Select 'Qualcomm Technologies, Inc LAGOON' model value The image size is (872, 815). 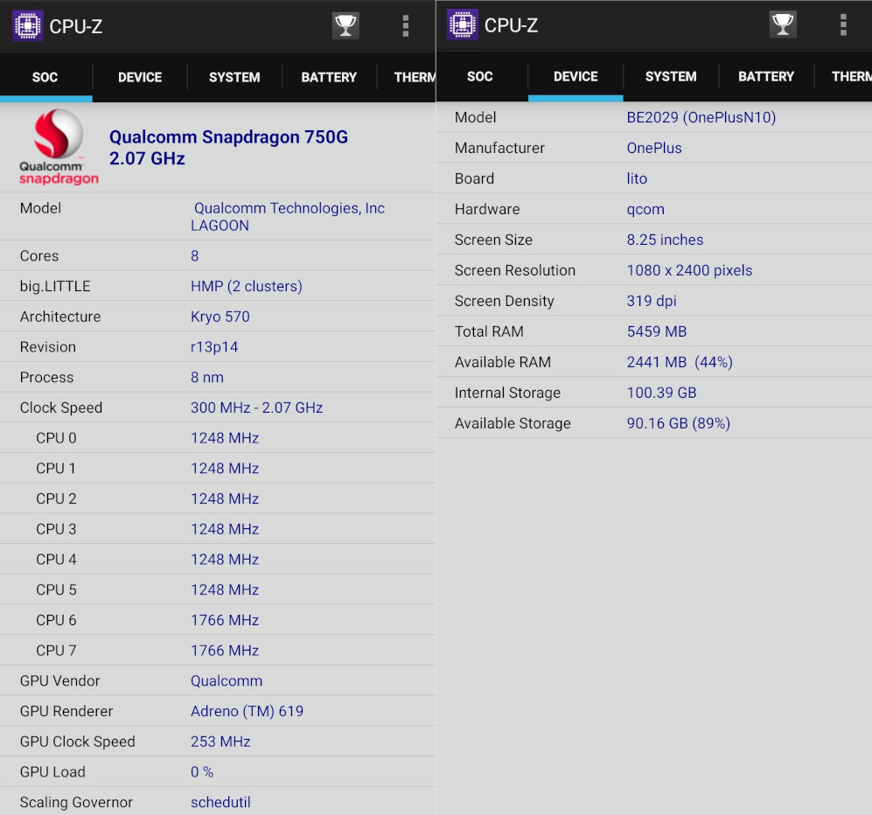pos(288,217)
